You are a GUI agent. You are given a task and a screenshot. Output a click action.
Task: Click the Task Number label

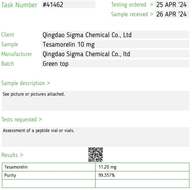(19, 5)
